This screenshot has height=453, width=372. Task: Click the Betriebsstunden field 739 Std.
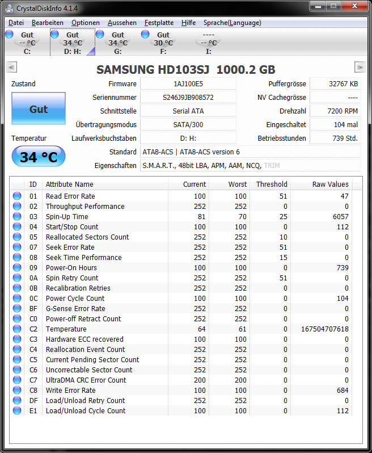point(335,138)
